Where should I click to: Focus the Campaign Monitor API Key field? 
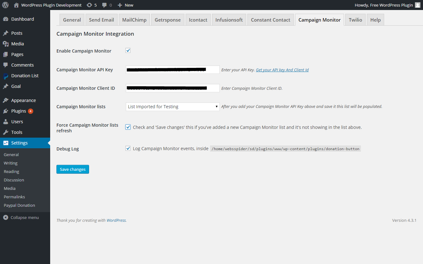coord(173,69)
